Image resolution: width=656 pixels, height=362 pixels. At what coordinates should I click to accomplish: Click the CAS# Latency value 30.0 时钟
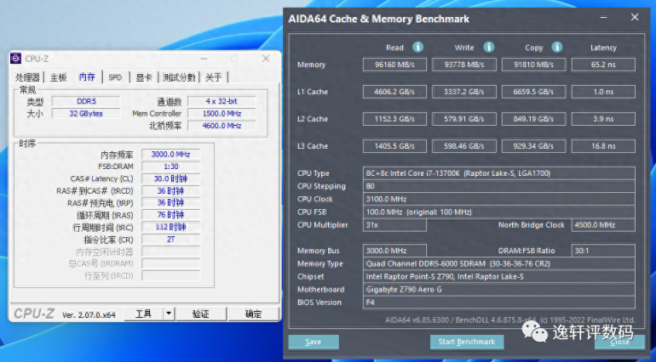point(170,178)
